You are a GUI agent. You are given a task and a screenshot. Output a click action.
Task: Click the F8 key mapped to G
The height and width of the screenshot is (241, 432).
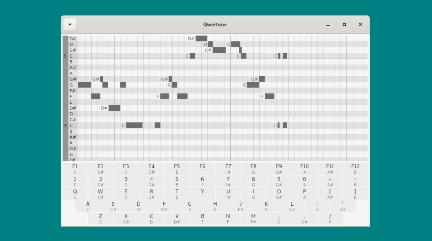pos(253,169)
